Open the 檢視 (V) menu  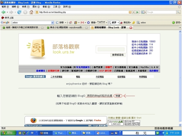point(26,7)
